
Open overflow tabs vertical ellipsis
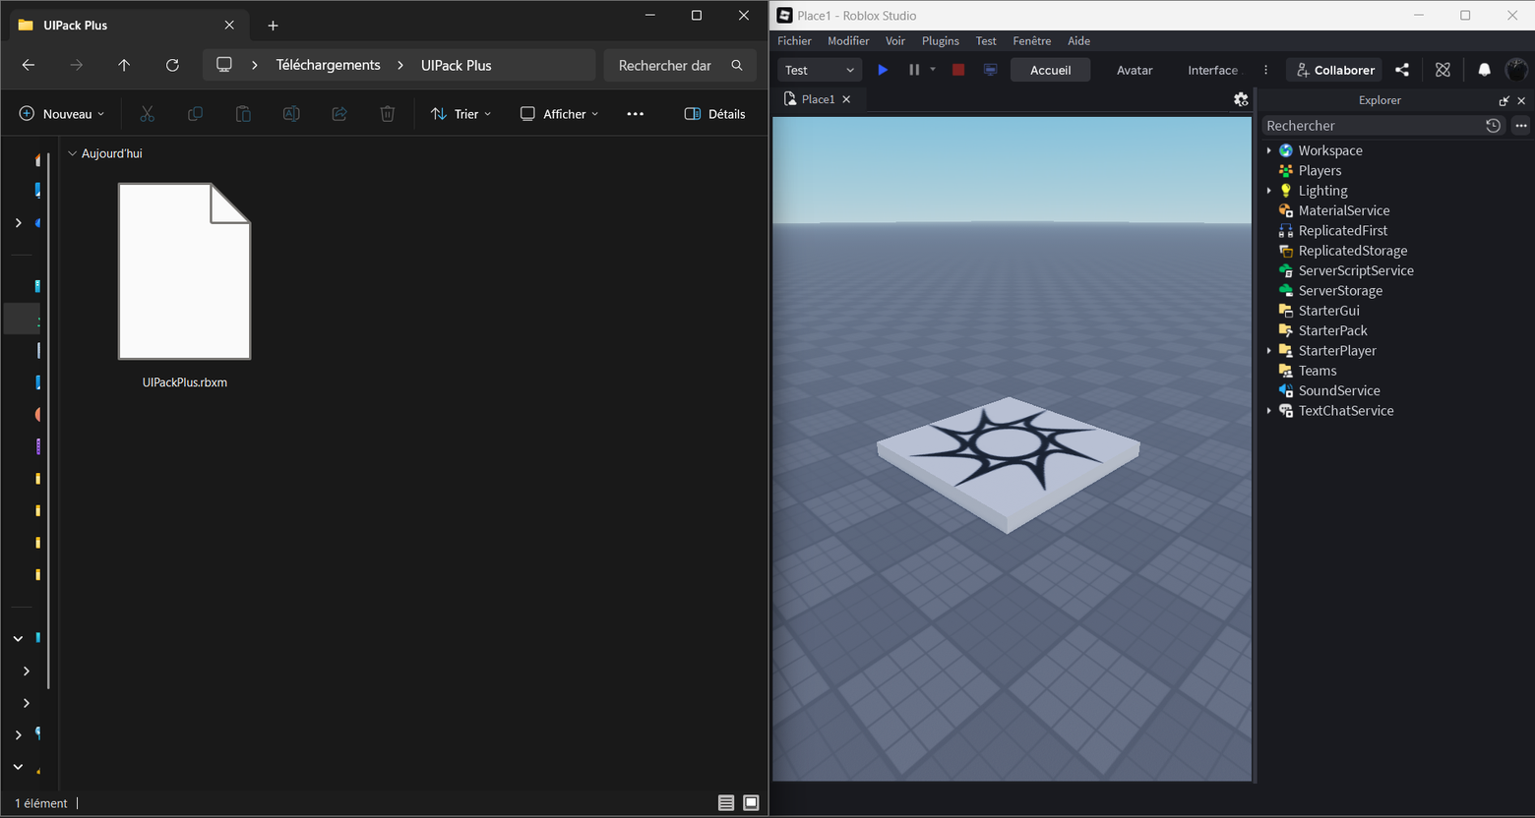click(x=1265, y=70)
